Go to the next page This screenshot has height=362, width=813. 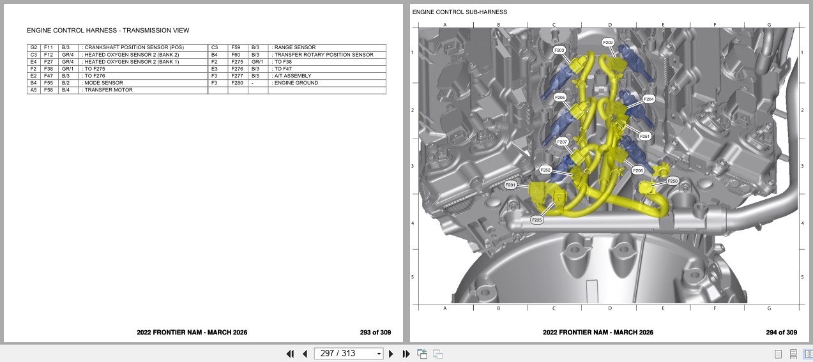[x=391, y=354]
